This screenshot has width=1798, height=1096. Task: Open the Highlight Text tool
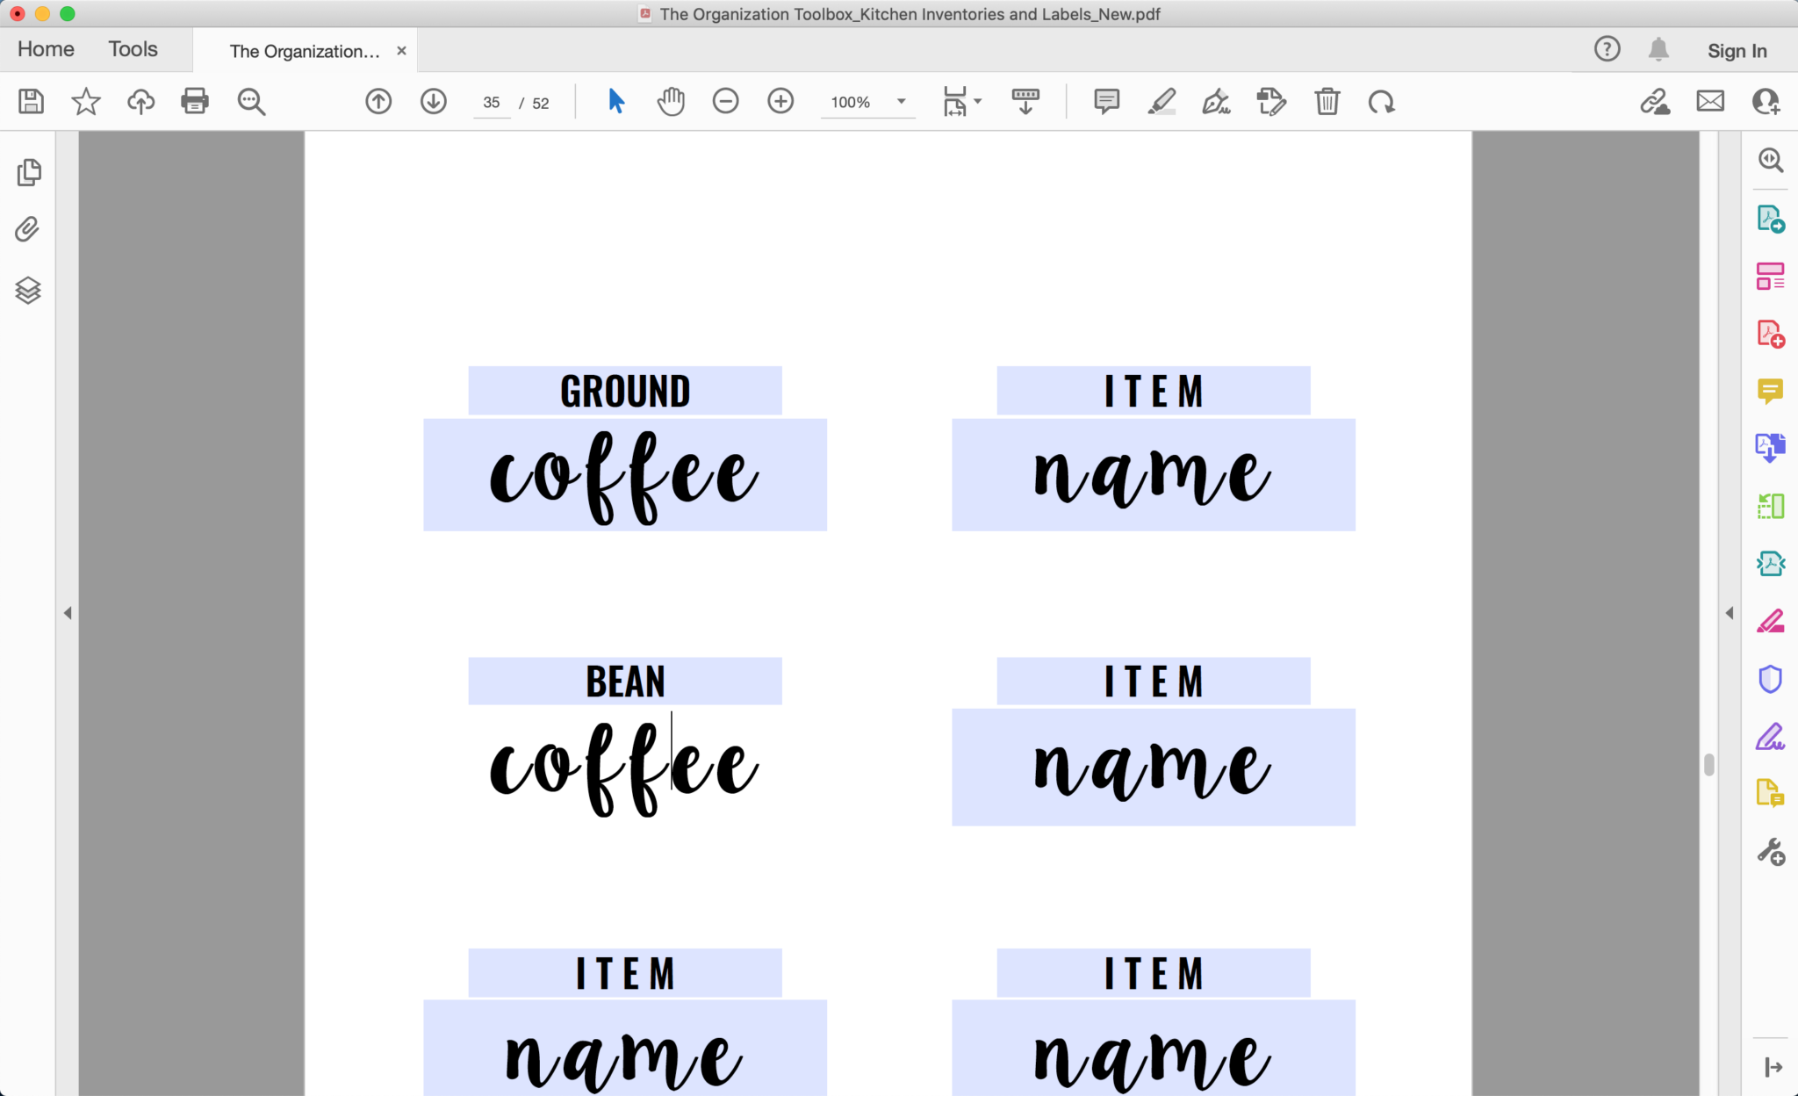coord(1161,102)
